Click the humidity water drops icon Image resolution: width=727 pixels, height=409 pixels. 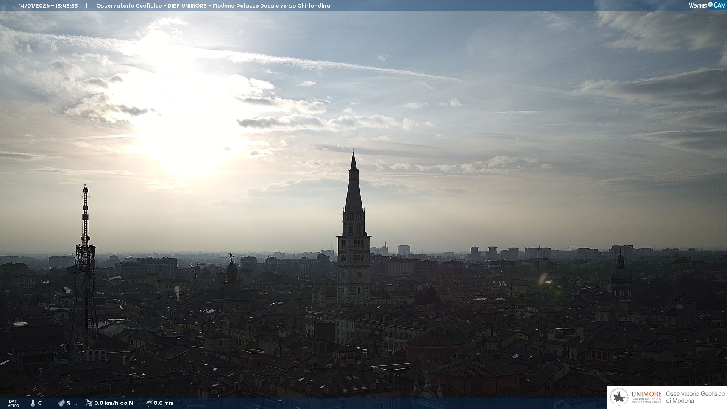tap(61, 403)
